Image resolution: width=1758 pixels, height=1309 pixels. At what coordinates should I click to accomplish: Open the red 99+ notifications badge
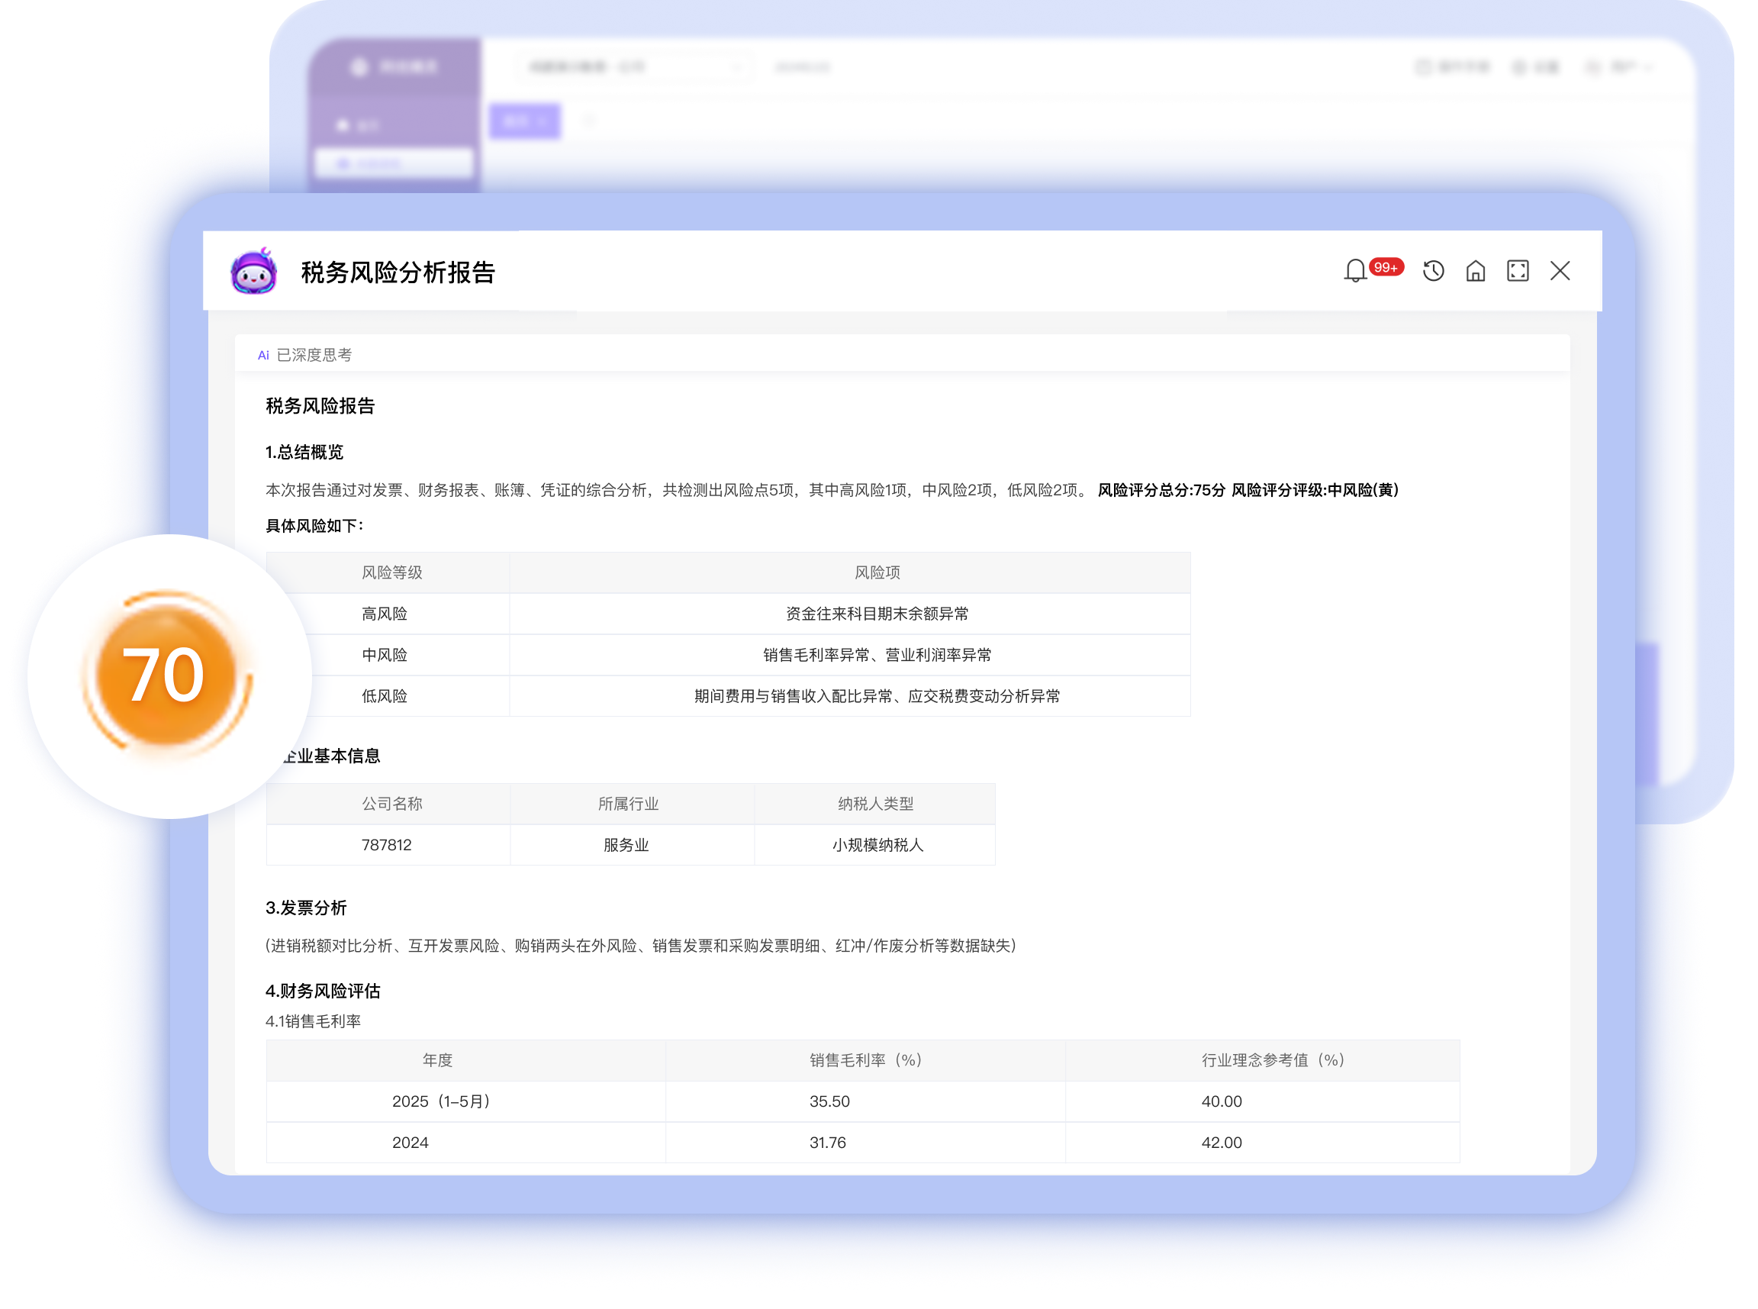click(x=1386, y=267)
